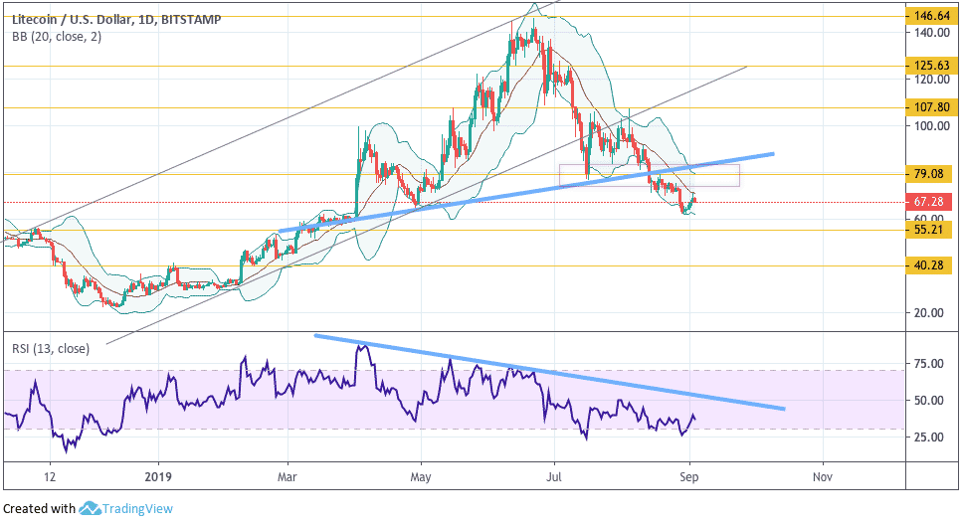Click the red 67.28 current price label
Screen dimensions: 962x526
928,202
